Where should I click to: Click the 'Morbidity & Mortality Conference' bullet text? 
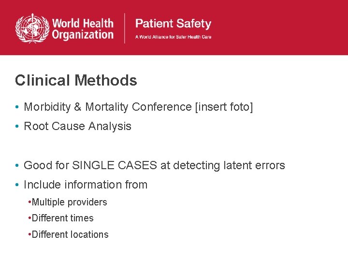click(x=108, y=107)
